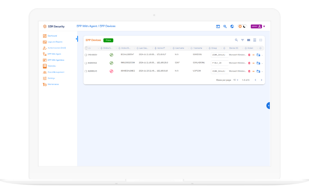The image size is (309, 194).
Task: Tick the checkbox for row 62B861V3
Action: (86, 71)
